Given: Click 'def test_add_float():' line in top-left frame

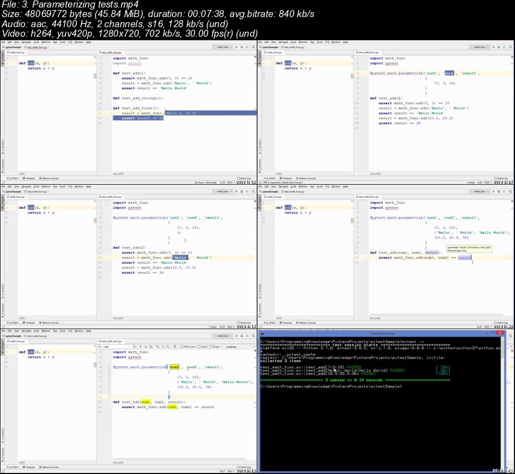Looking at the screenshot, I should (x=136, y=108).
